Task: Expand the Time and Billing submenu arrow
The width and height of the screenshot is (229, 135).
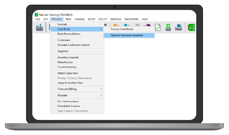Action: pos(101,89)
